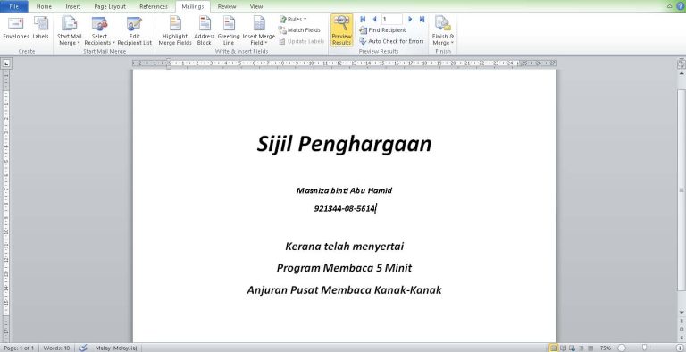
Task: Switch to the Insert tab
Action: pyautogui.click(x=72, y=6)
